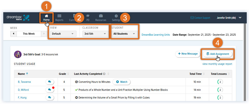Open message chat for B, Tawanna
The image size is (249, 104).
pyautogui.click(x=49, y=82)
